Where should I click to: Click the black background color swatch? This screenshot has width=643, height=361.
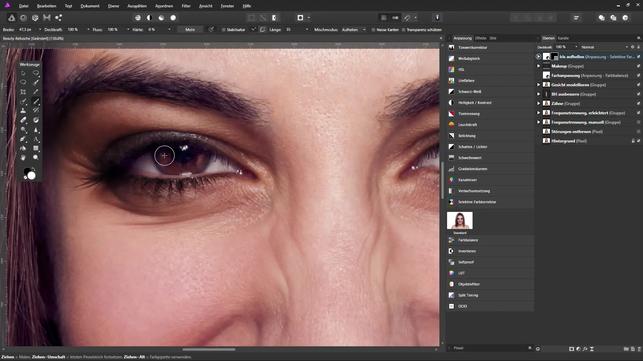25,170
